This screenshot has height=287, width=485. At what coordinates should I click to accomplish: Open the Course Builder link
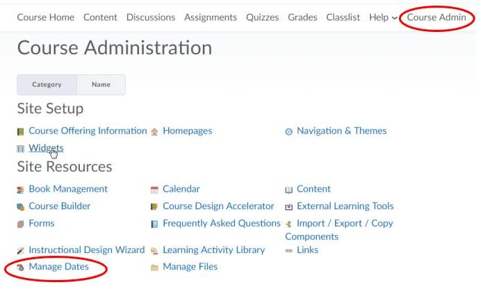[59, 206]
